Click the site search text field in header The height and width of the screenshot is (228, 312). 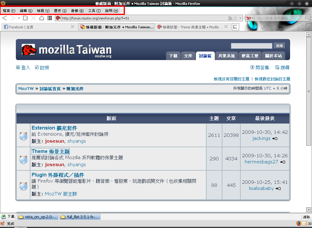251,46
